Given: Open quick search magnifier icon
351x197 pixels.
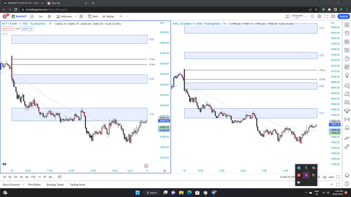Looking at the screenshot, I should tap(312, 17).
